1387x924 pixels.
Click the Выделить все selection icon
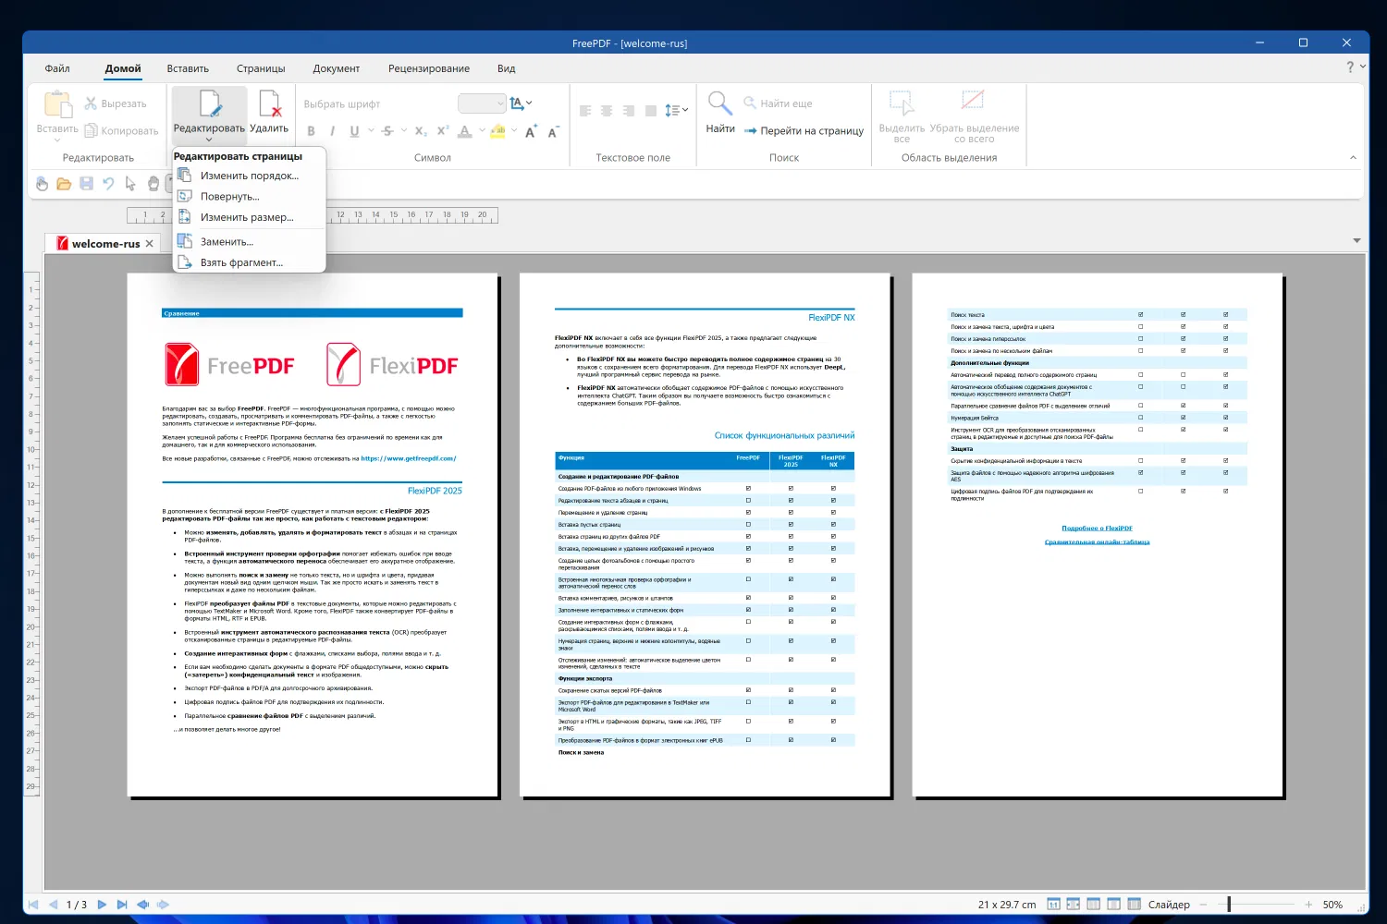902,103
